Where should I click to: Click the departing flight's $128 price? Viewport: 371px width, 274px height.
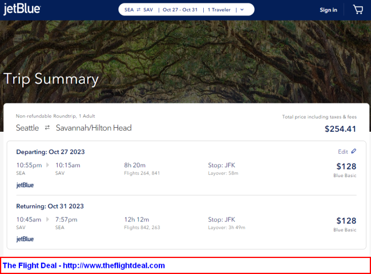point(347,167)
